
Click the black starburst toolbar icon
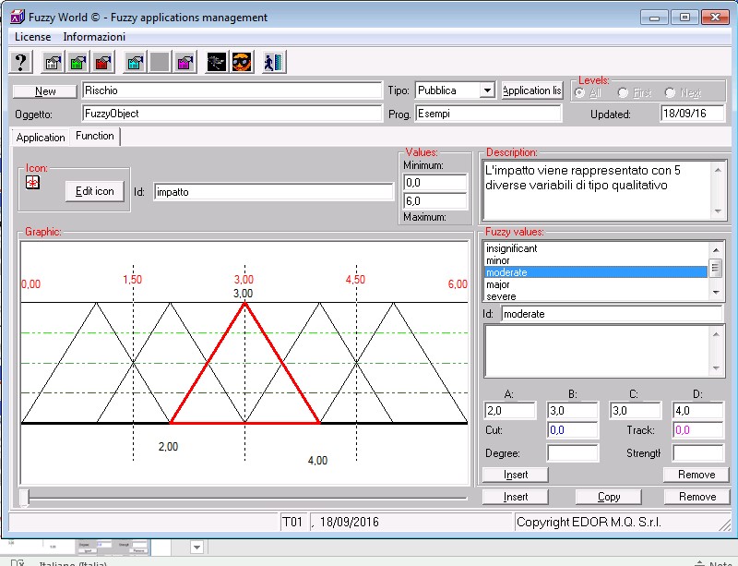pos(217,62)
